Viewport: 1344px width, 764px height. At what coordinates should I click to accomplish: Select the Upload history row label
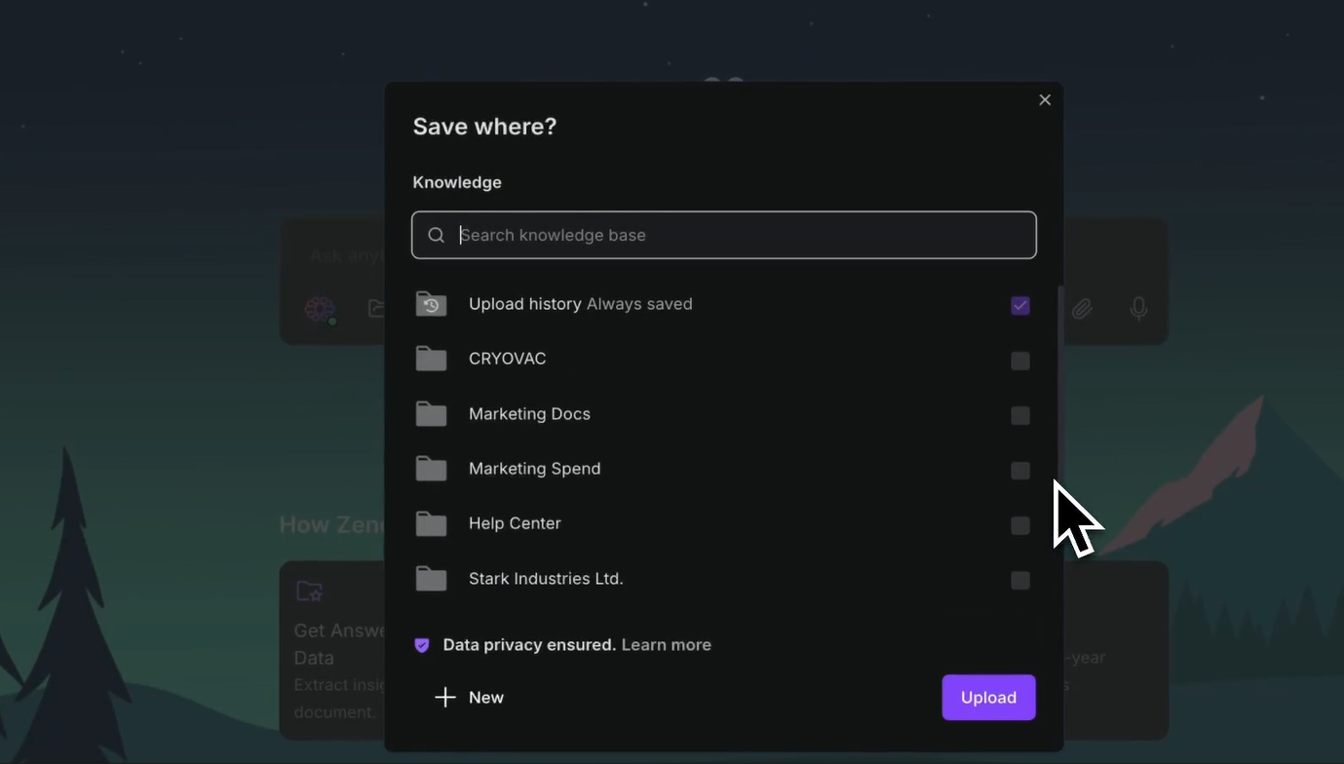[x=525, y=304]
